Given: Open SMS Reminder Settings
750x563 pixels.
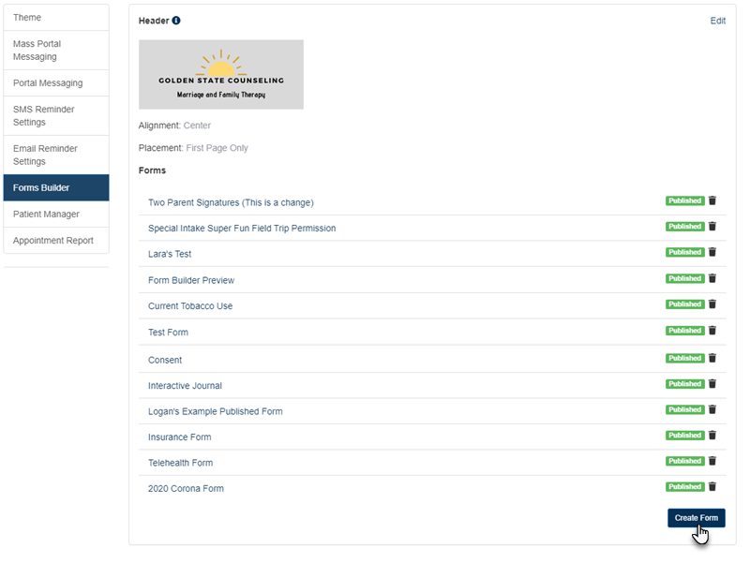Looking at the screenshot, I should tap(56, 116).
